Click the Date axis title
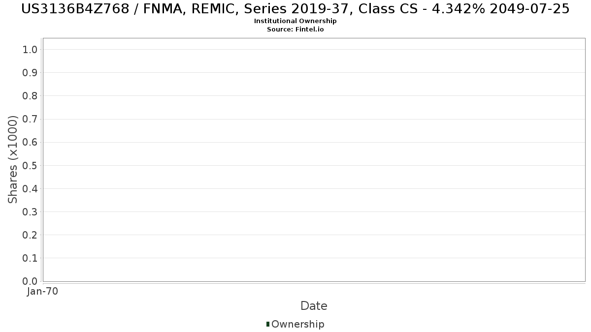 pos(314,306)
